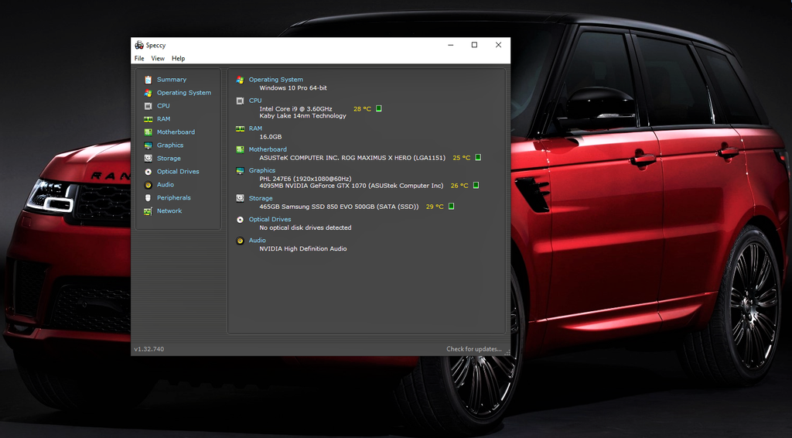Click the CPU temperature reading 28 °C
Screen dimensions: 792x438
362,108
